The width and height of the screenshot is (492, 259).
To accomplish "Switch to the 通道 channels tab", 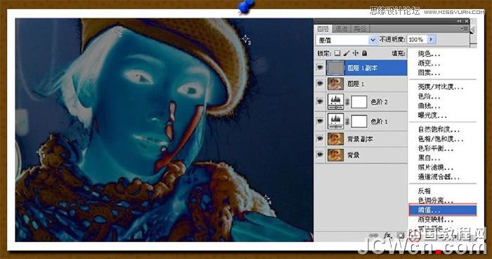I will [341, 29].
